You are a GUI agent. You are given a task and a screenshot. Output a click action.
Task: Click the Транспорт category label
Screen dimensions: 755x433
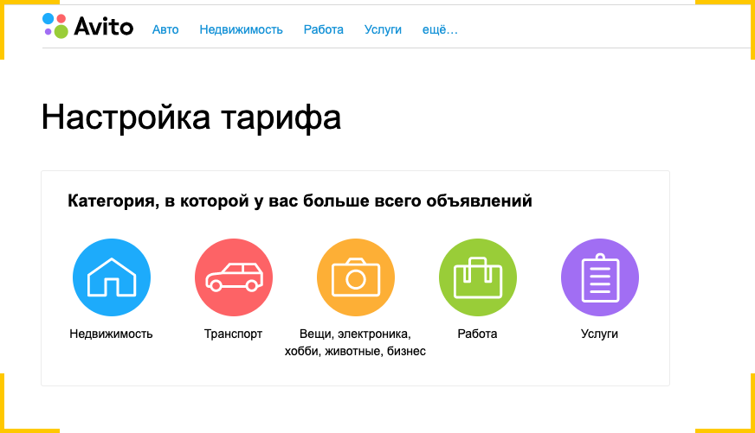[233, 334]
